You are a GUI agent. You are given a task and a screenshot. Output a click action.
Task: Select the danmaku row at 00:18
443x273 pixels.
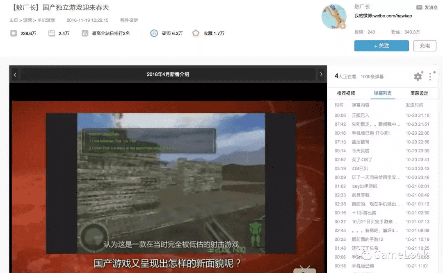tap(382, 266)
